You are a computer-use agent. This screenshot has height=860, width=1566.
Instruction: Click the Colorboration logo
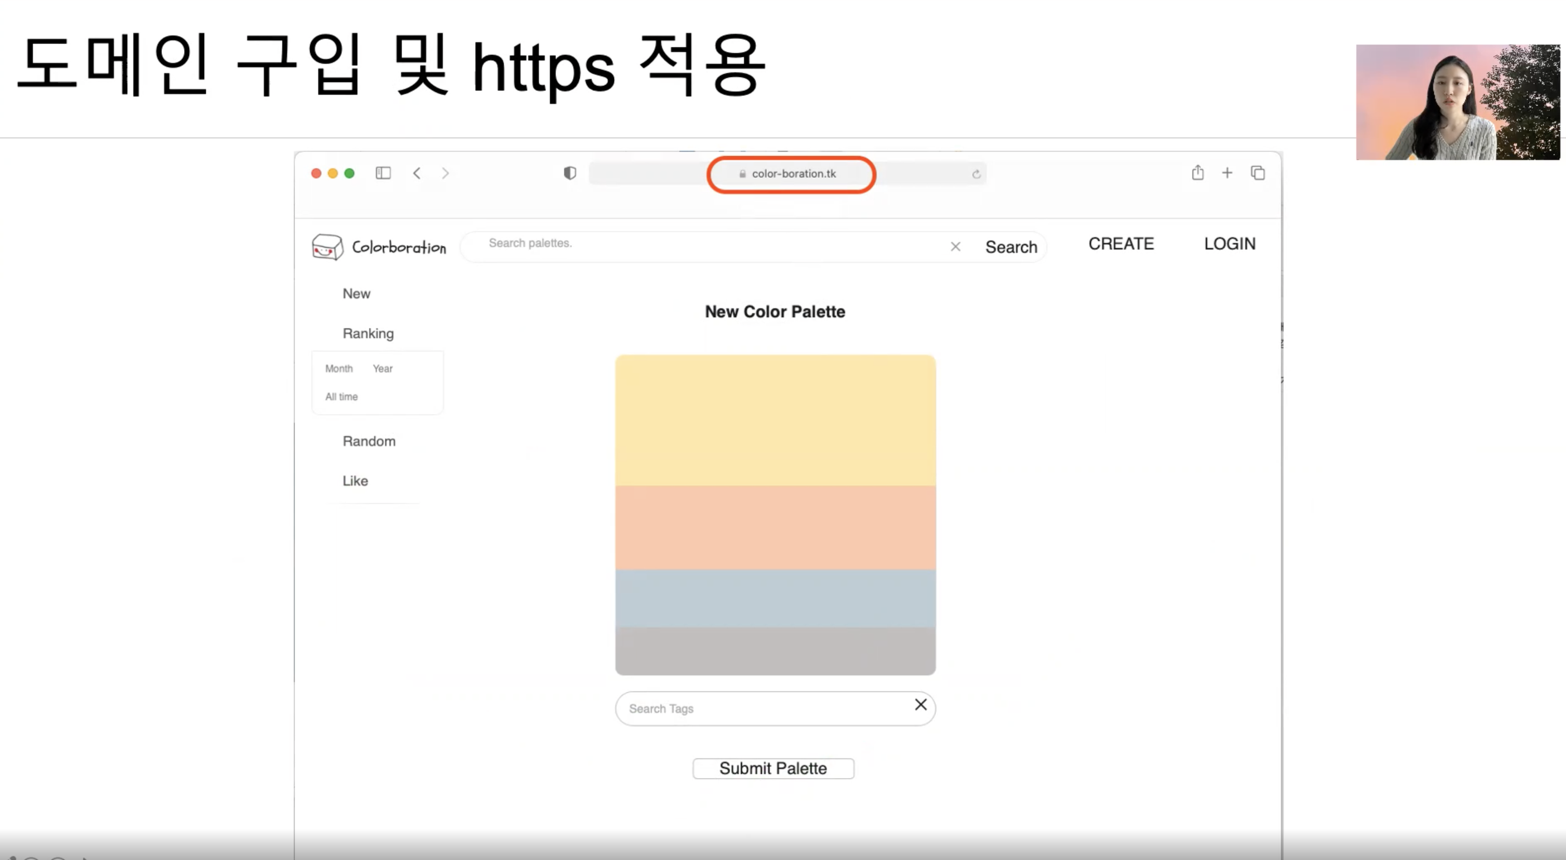coord(379,247)
